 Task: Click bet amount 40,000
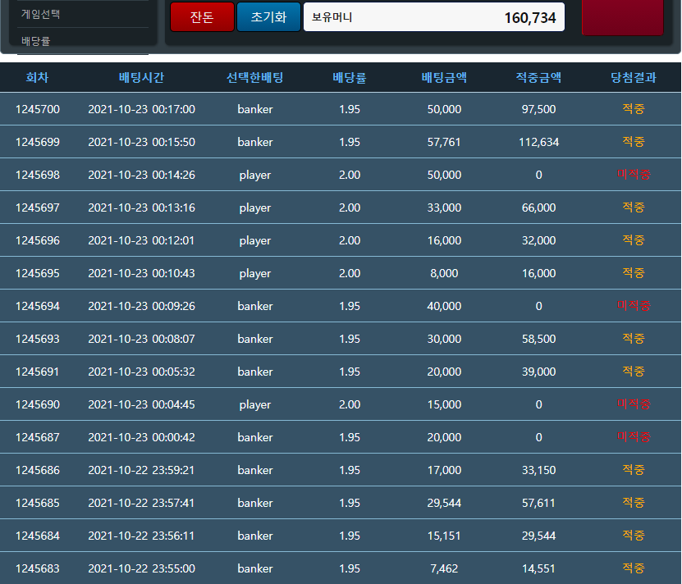(x=444, y=306)
